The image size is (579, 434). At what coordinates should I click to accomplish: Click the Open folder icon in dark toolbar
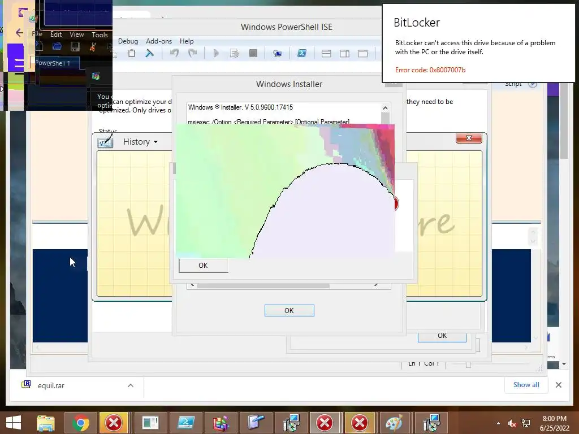57,46
